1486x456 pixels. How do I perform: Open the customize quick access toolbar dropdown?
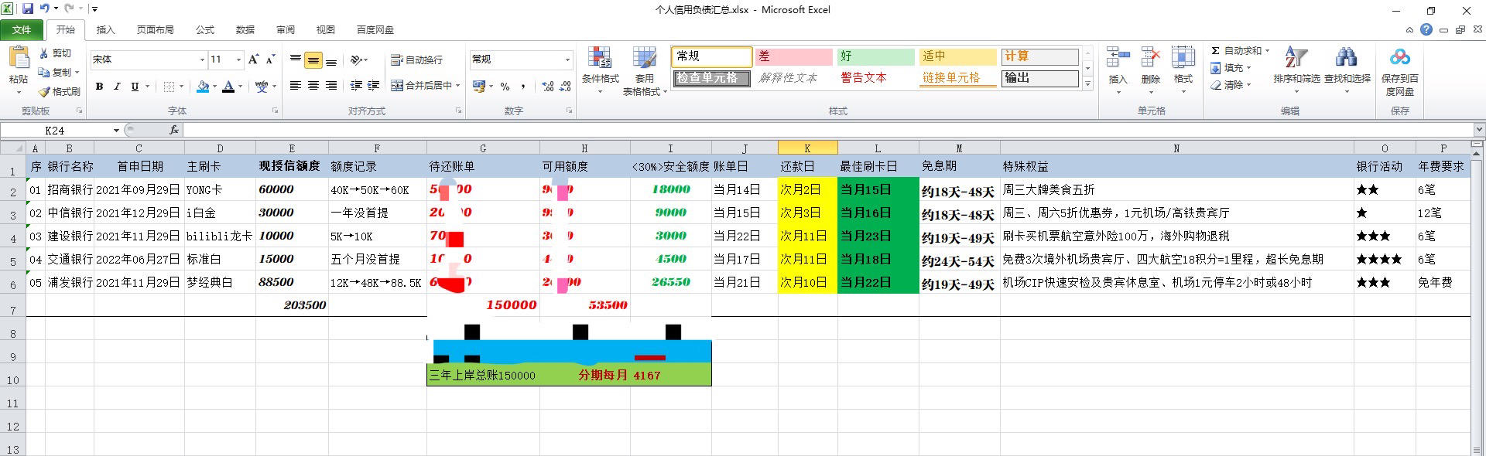pos(94,9)
